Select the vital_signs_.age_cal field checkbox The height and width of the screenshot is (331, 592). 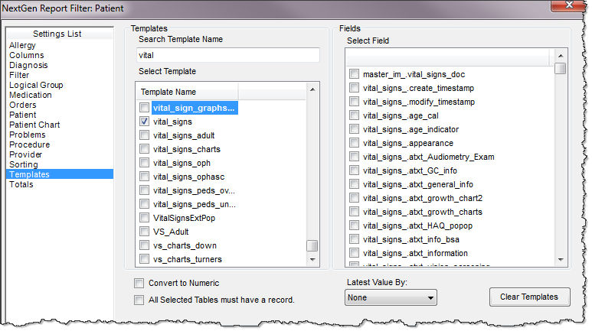point(354,115)
